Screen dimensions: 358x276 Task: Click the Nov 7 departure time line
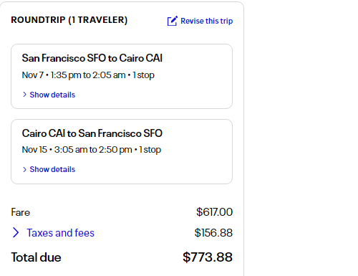click(88, 75)
